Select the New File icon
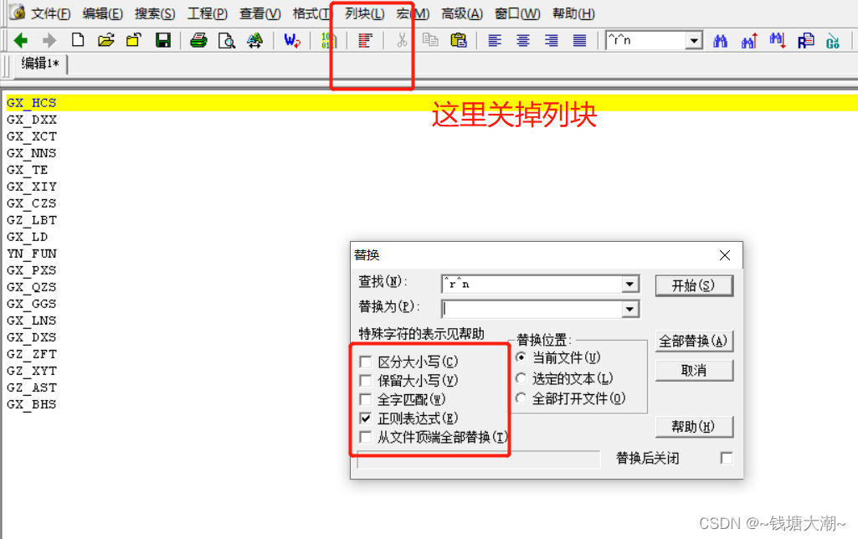Viewport: 858px width, 539px height. pyautogui.click(x=78, y=40)
